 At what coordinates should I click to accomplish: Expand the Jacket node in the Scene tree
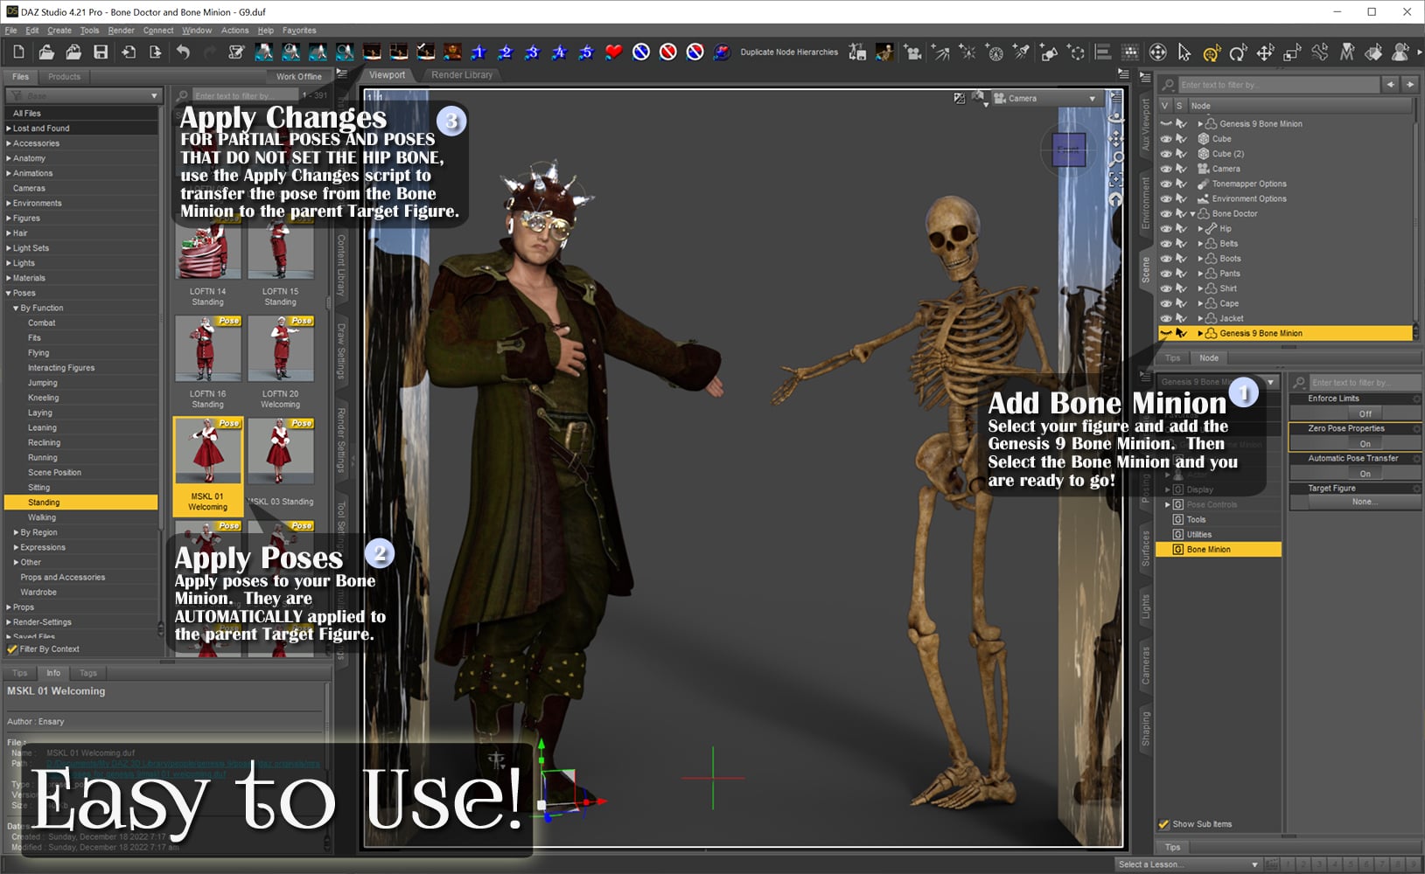tap(1201, 318)
